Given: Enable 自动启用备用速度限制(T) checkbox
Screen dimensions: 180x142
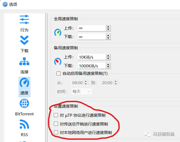Looking at the screenshot, I should [59, 74].
